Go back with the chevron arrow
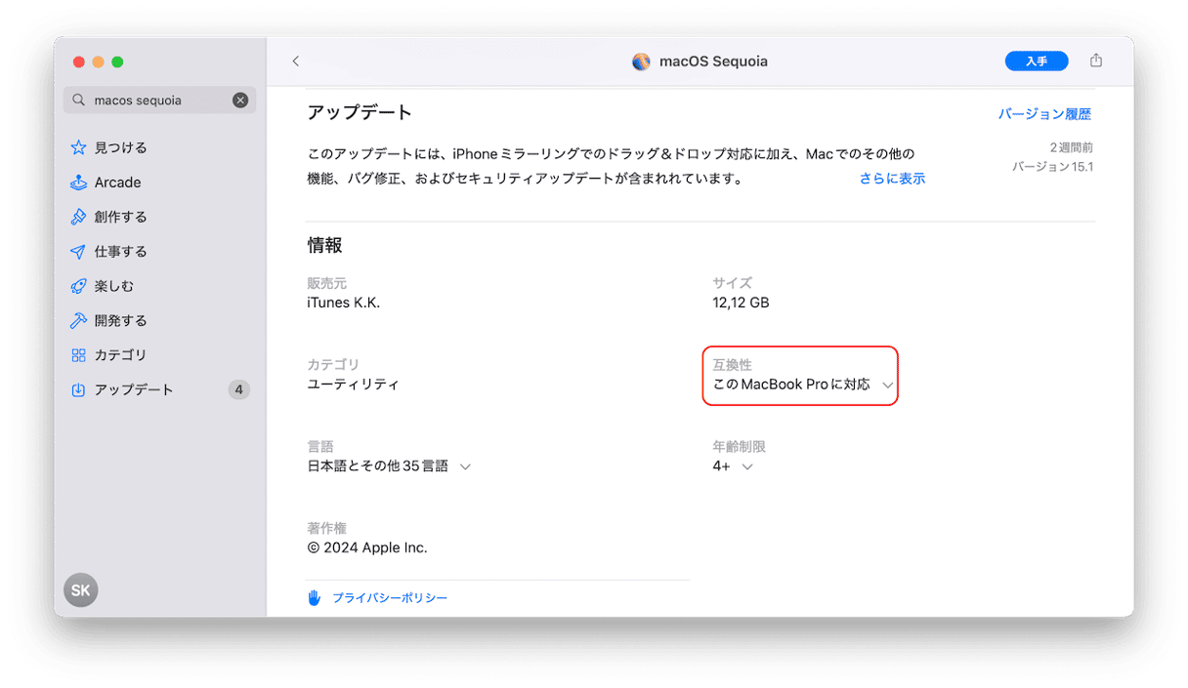The width and height of the screenshot is (1188, 688). [296, 61]
